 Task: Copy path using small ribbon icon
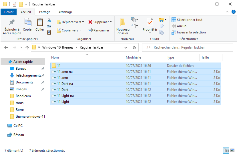(49, 26)
